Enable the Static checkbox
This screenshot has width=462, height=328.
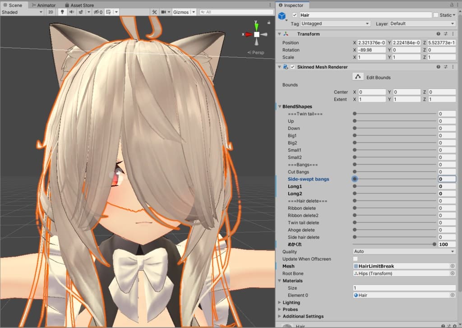[435, 15]
